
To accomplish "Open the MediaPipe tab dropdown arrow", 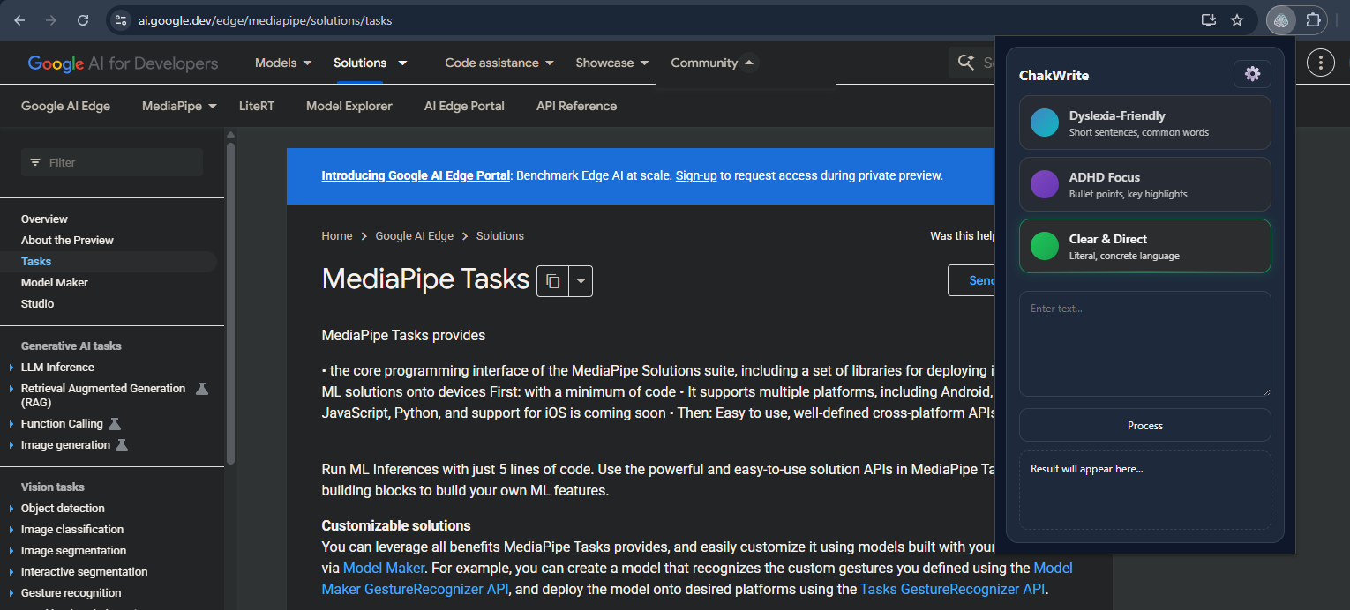I will click(x=212, y=106).
